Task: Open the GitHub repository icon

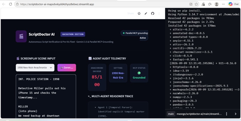Action: (152, 13)
